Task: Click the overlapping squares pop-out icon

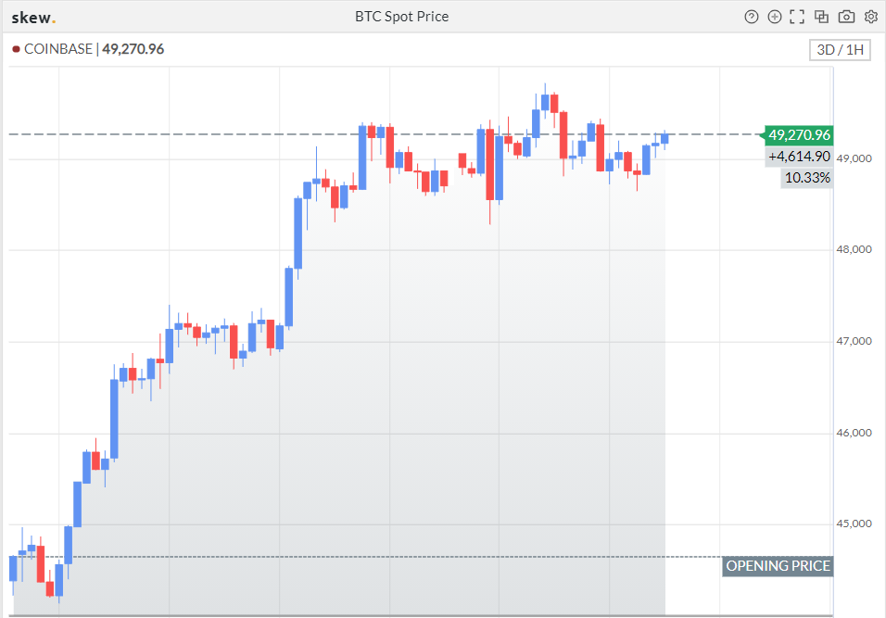Action: pyautogui.click(x=821, y=17)
